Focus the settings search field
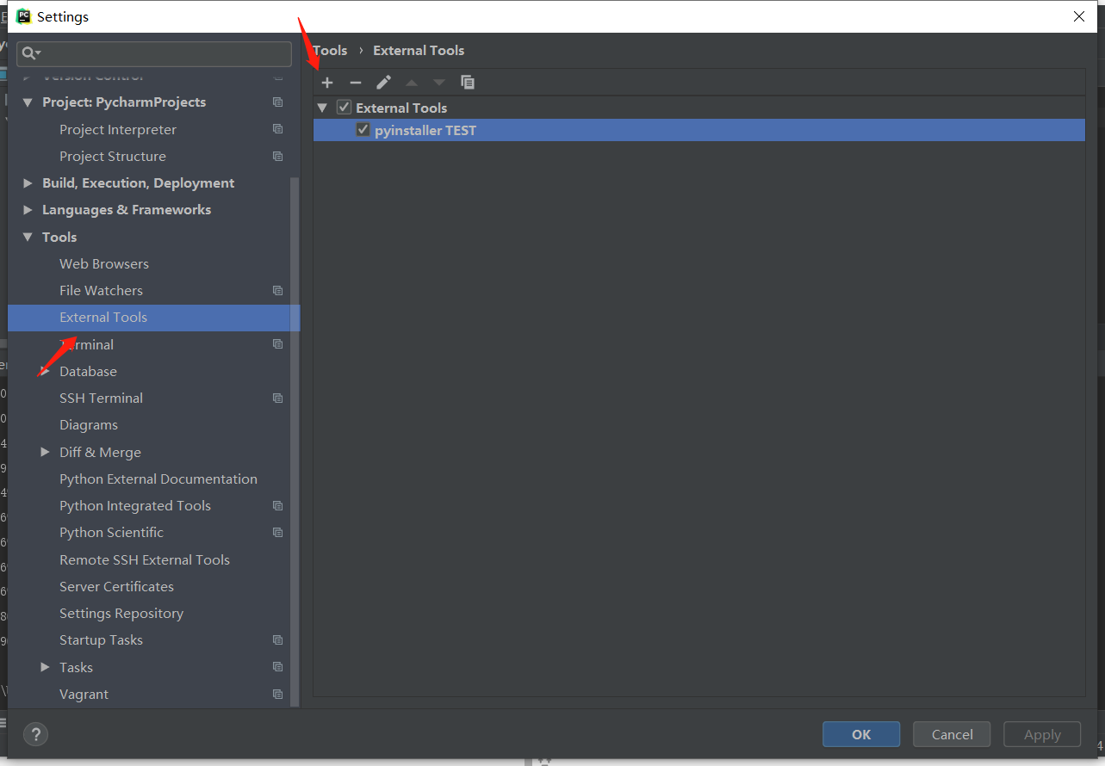The height and width of the screenshot is (766, 1105). coord(154,53)
